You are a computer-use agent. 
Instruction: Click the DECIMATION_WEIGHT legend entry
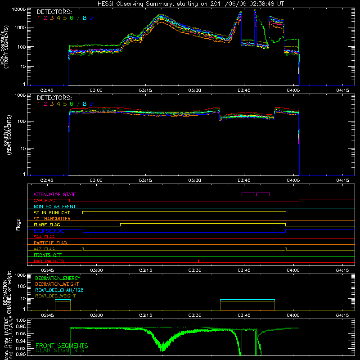coord(57,284)
